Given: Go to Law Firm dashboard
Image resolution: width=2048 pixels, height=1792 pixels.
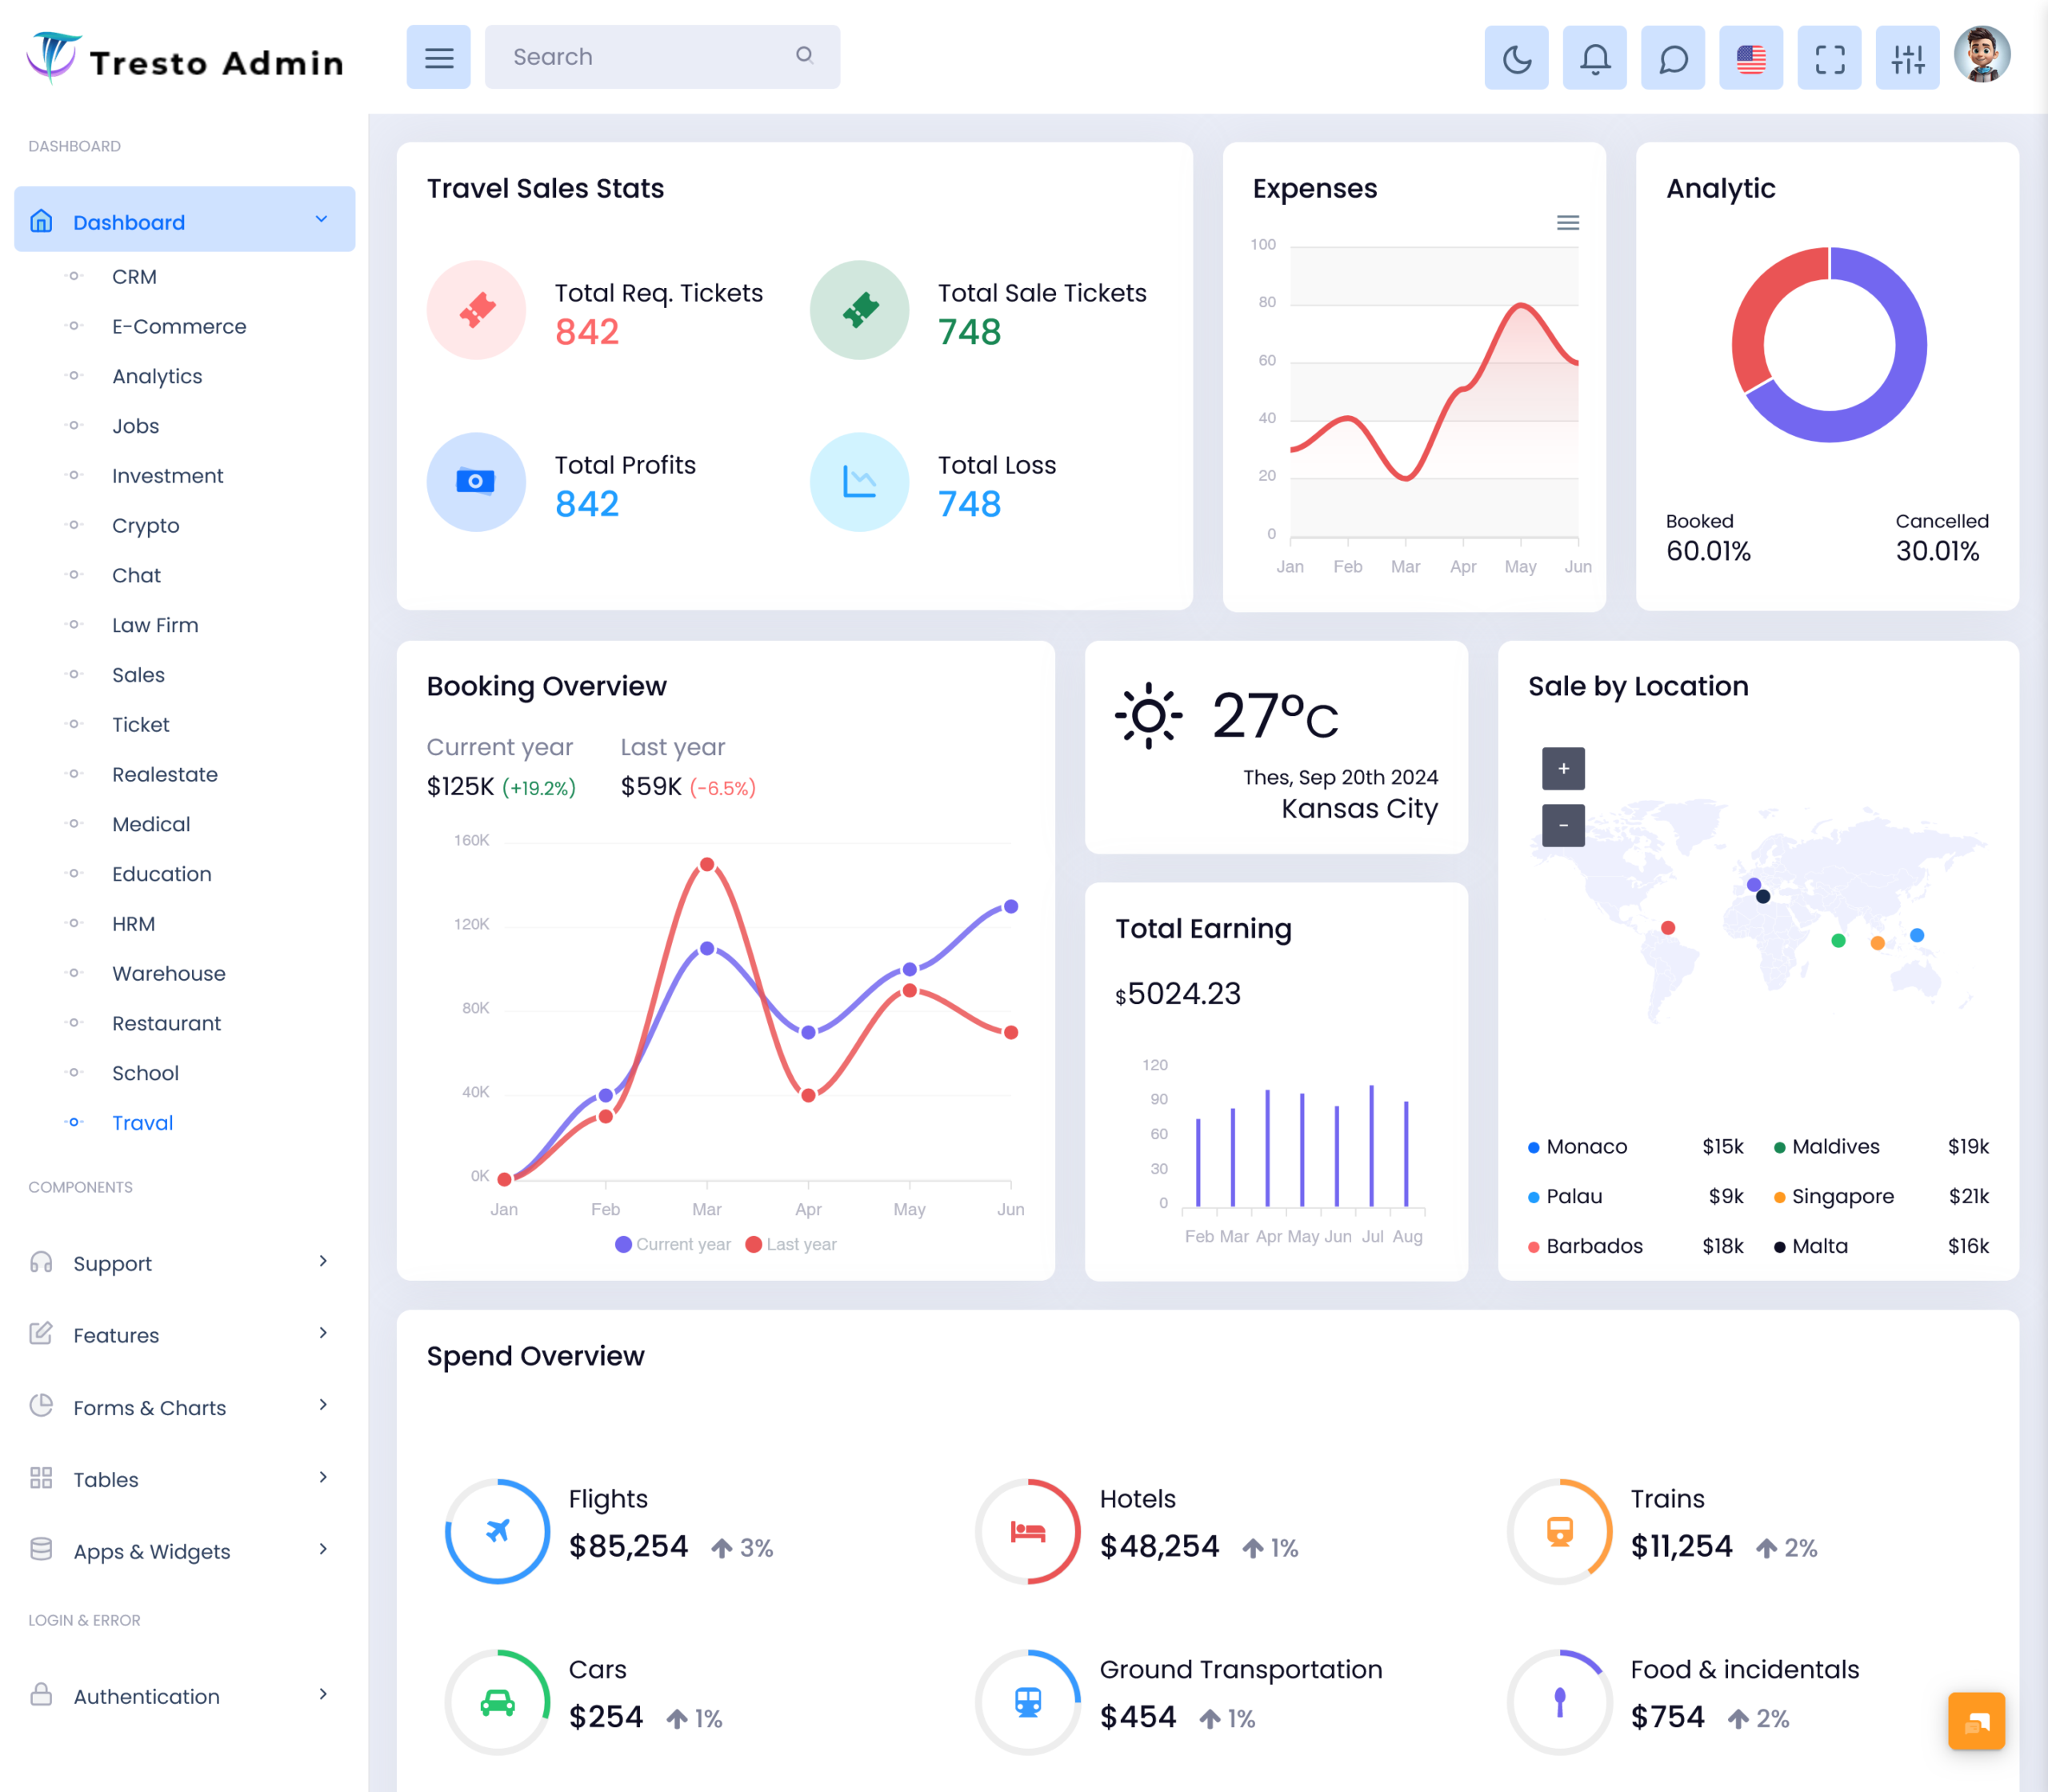Looking at the screenshot, I should click(155, 625).
